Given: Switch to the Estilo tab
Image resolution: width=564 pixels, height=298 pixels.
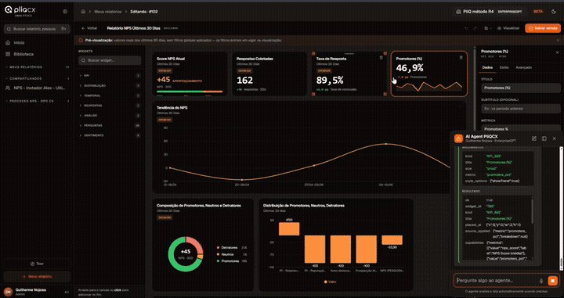Looking at the screenshot, I should coord(504,67).
